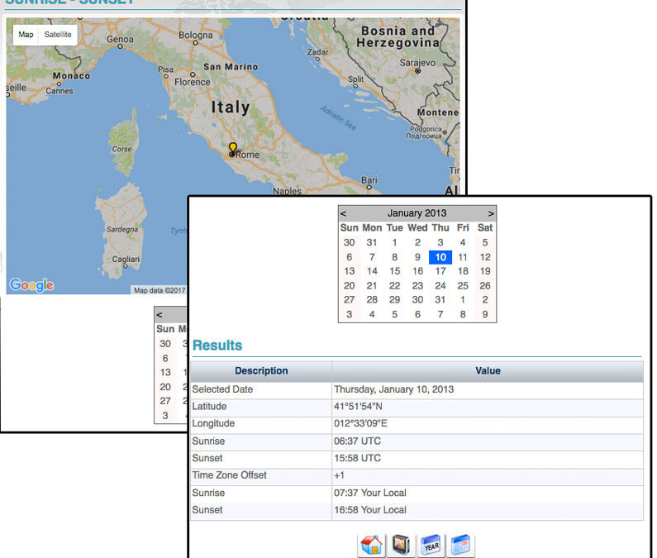This screenshot has width=657, height=558.
Task: Choose date 29 in front calendar
Action: pos(395,300)
